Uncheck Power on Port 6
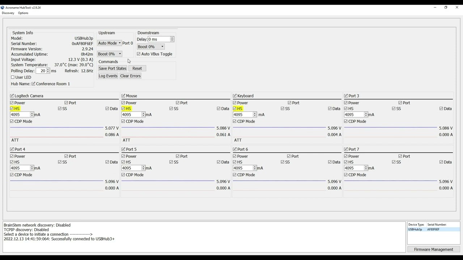The image size is (463, 260). (235, 156)
